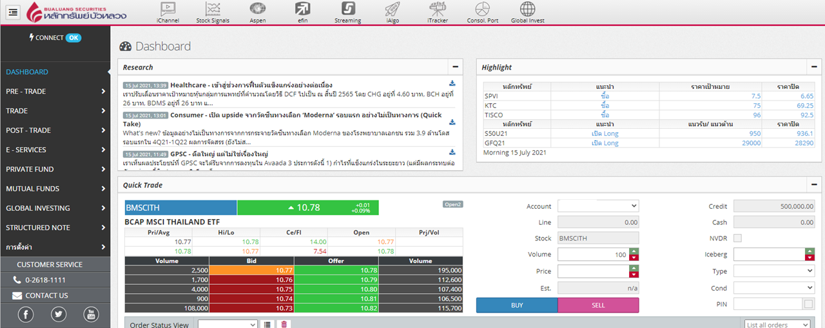Open the Facebook page icon
The height and width of the screenshot is (328, 825).
26,314
